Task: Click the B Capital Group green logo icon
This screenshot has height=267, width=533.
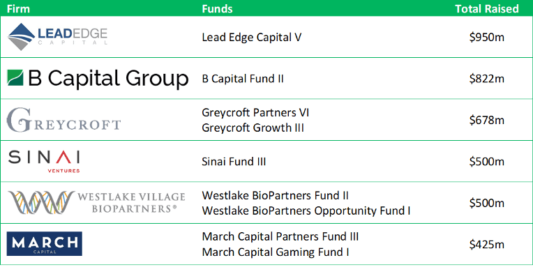Action: [15, 78]
